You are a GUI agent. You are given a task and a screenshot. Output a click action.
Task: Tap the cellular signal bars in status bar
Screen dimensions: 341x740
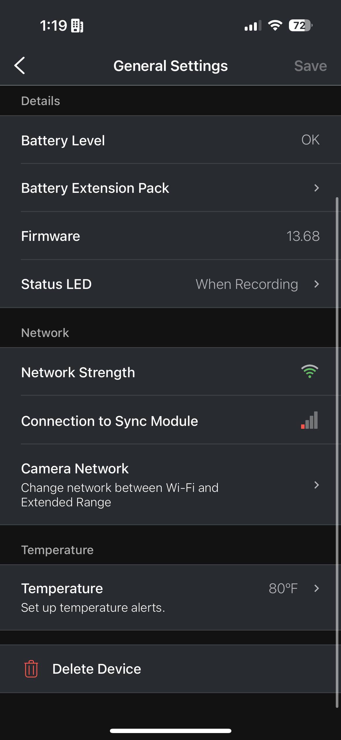point(253,26)
